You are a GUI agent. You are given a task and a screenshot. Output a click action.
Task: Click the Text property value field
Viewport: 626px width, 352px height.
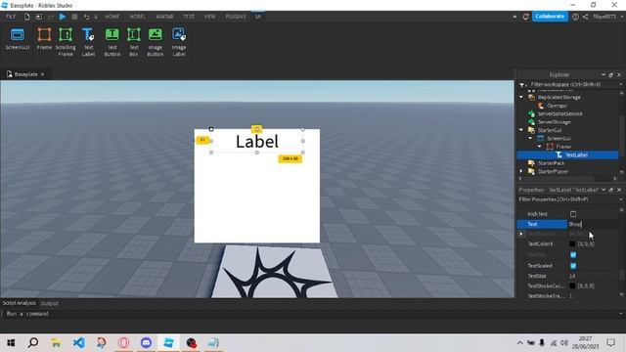pyautogui.click(x=593, y=224)
